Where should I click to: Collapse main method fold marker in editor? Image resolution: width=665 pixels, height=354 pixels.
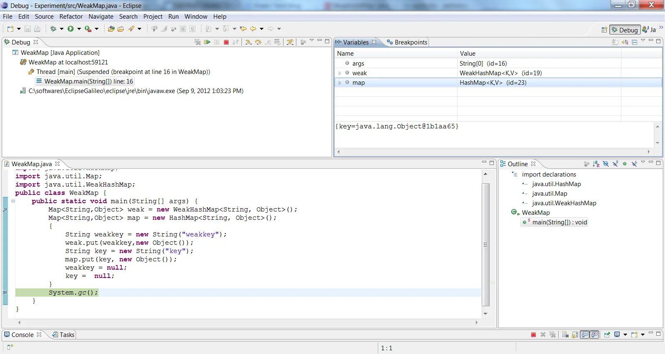[x=13, y=201]
